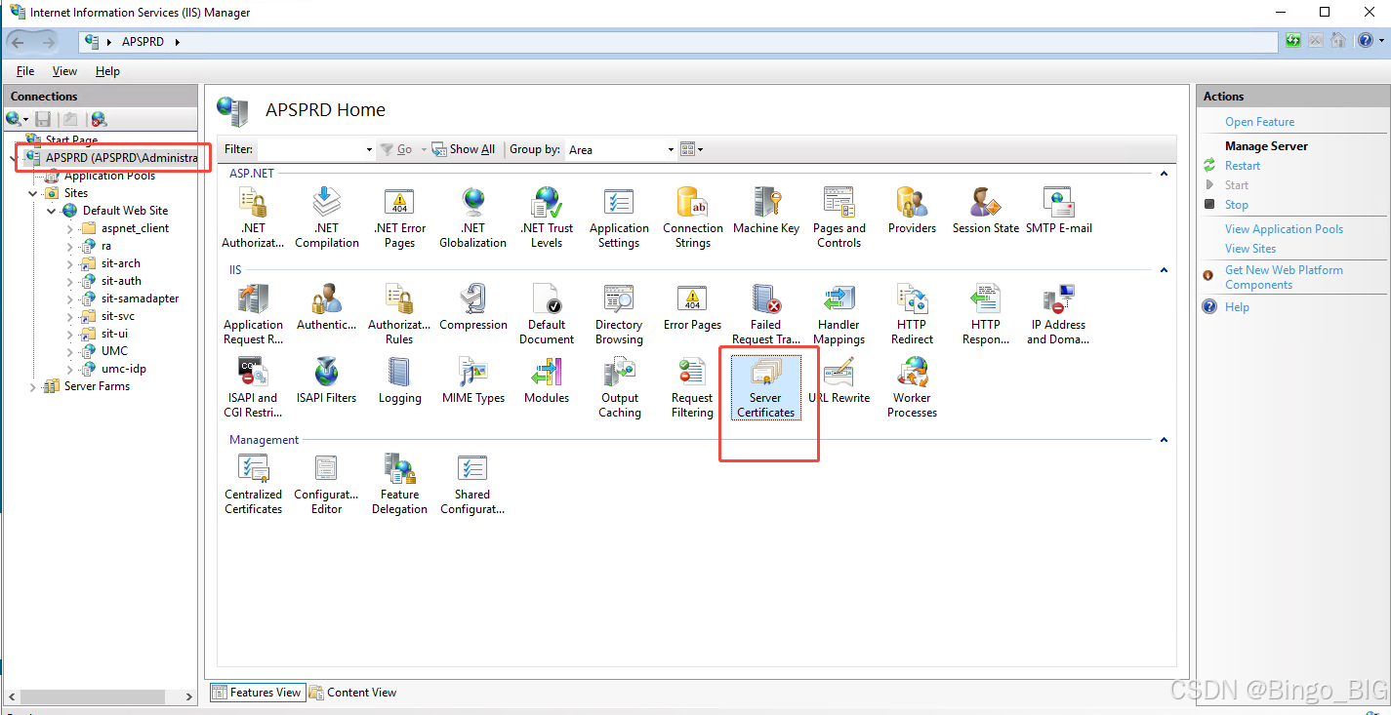
Task: Open the Feature Delegation icon
Action: [400, 484]
